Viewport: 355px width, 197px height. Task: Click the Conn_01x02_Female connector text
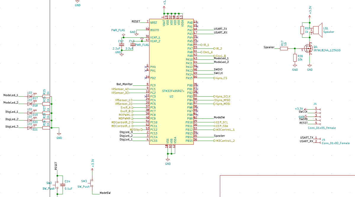click(x=335, y=143)
